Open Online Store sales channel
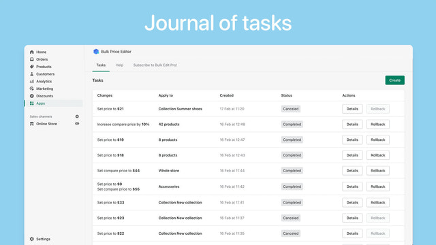This screenshot has width=436, height=245. tap(46, 124)
